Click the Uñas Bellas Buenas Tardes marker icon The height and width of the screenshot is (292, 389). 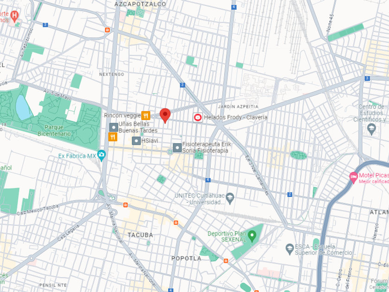tap(113, 127)
